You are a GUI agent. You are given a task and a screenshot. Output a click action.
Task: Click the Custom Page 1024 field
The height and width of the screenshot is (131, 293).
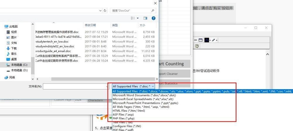(x=80, y=100)
